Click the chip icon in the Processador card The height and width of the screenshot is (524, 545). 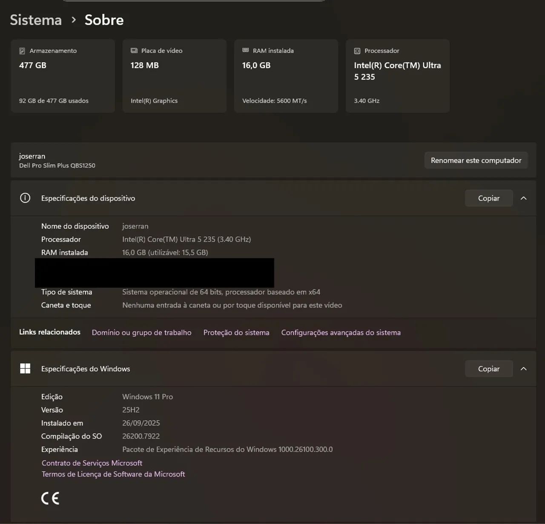pos(357,51)
